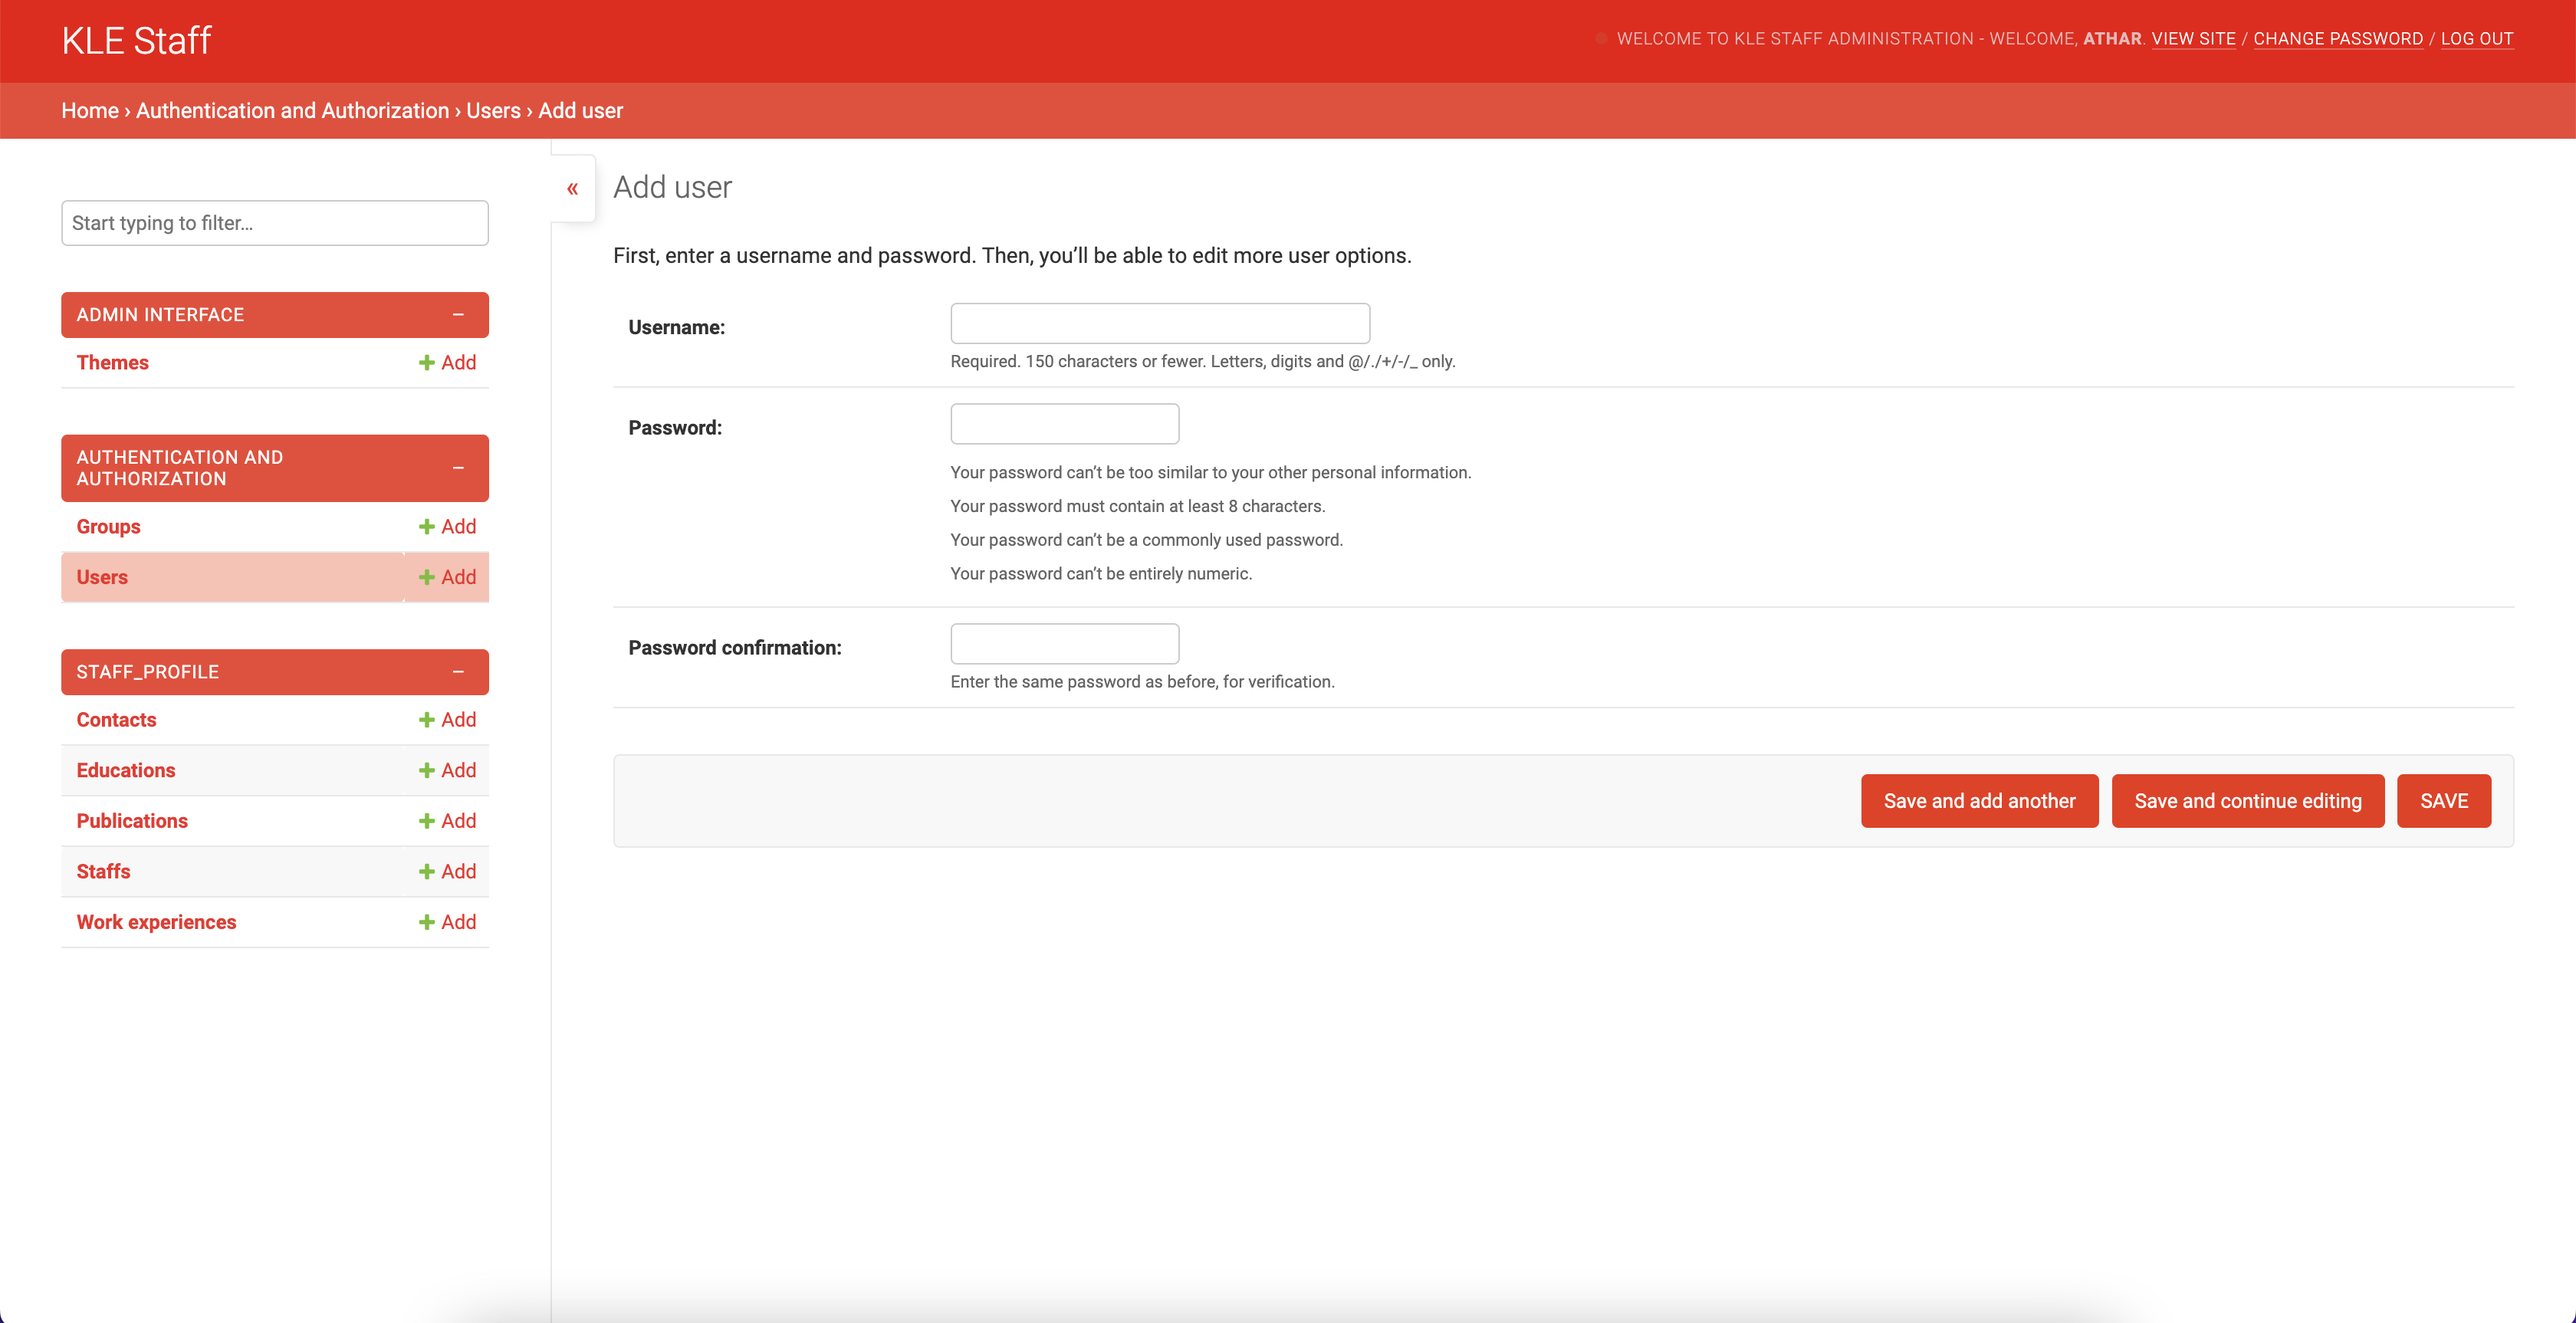Click the Add icon next to Contacts
2576x1323 pixels.
pos(446,719)
